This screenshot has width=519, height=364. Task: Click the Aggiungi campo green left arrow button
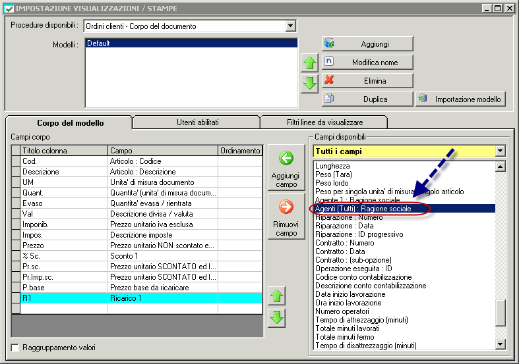pyautogui.click(x=286, y=167)
